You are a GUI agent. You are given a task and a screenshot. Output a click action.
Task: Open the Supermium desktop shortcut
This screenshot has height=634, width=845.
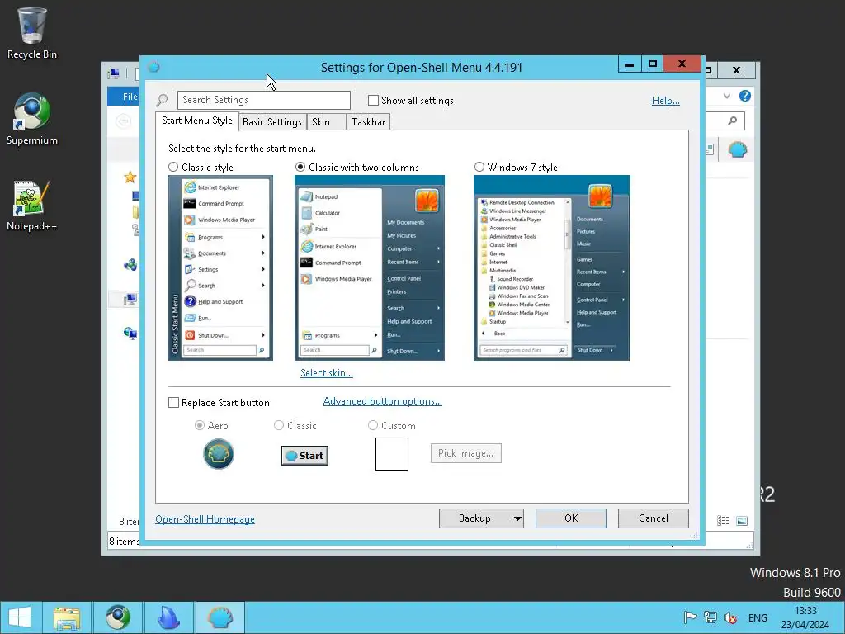point(32,120)
